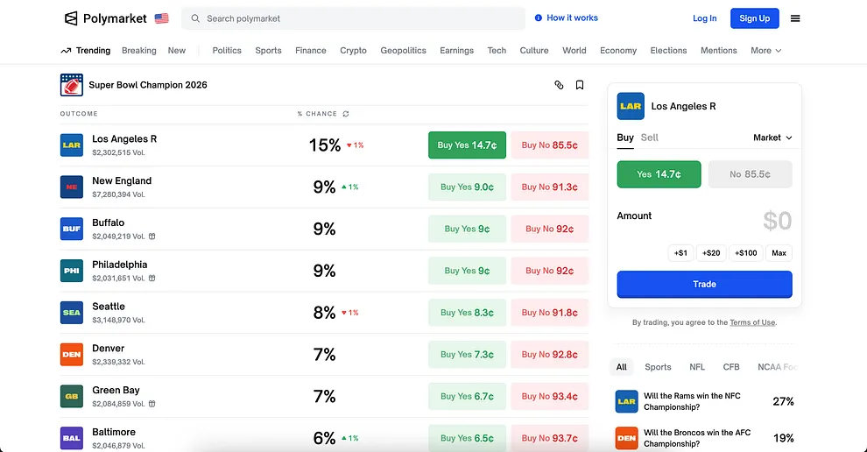Image resolution: width=867 pixels, height=452 pixels.
Task: Open the Terms of Use link
Action: click(752, 322)
